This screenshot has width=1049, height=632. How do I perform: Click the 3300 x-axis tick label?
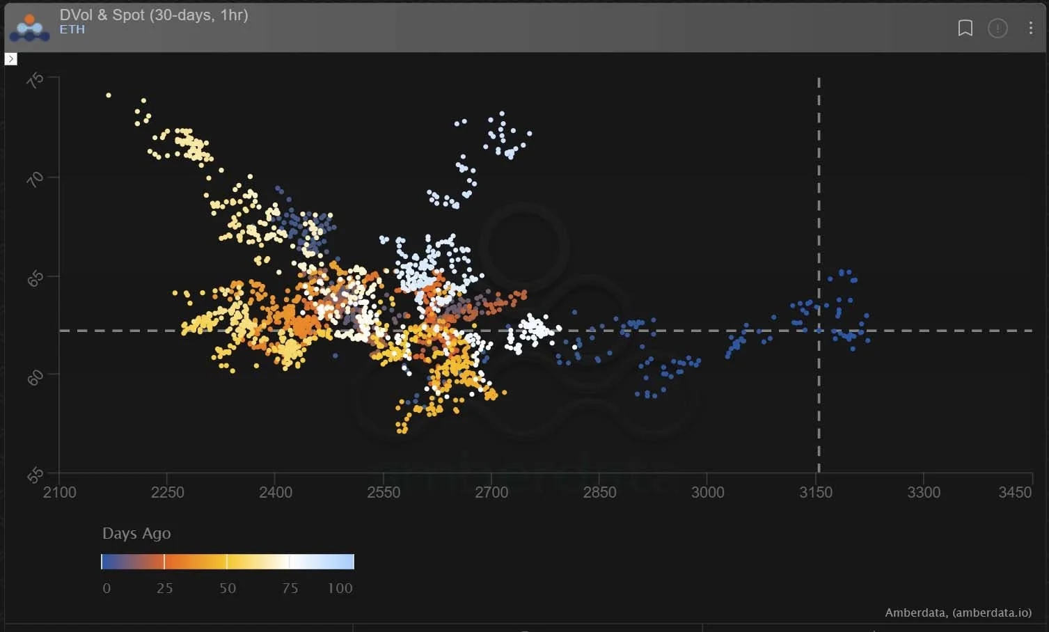(924, 492)
